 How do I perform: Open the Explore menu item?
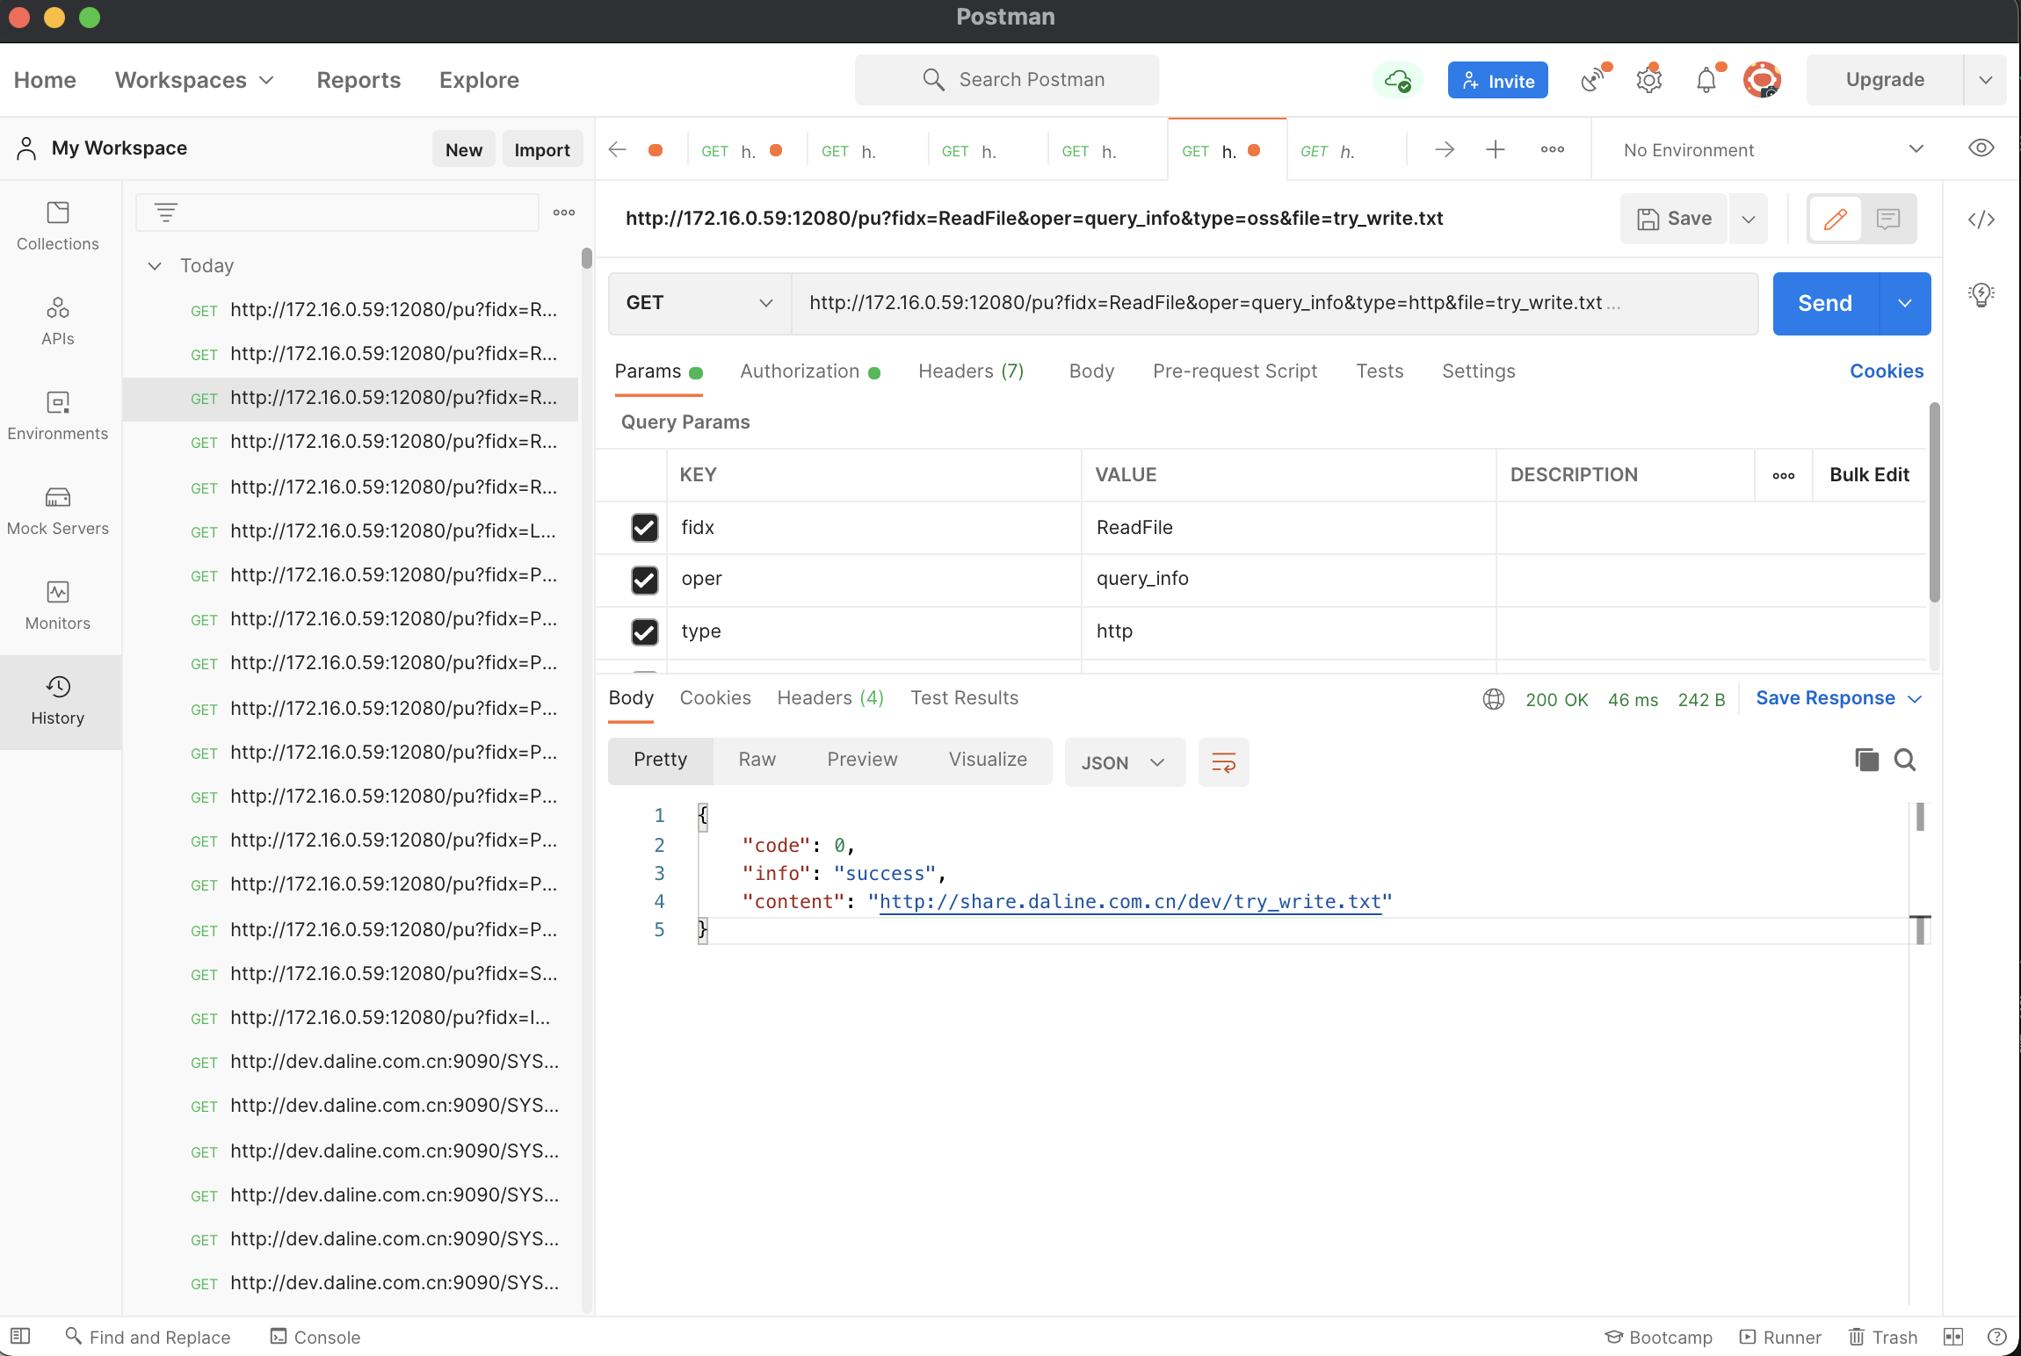[479, 80]
